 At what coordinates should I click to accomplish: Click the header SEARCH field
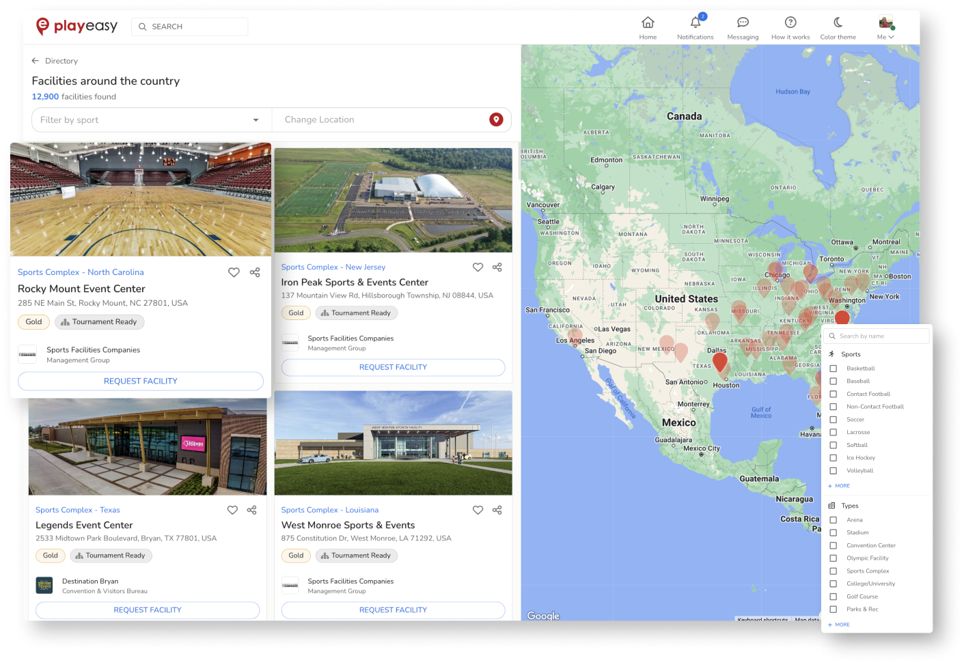(x=190, y=27)
